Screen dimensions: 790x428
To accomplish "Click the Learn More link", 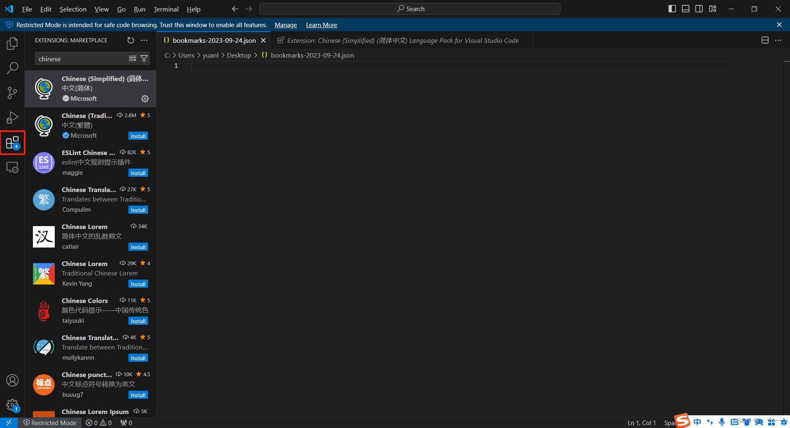I will (x=321, y=25).
